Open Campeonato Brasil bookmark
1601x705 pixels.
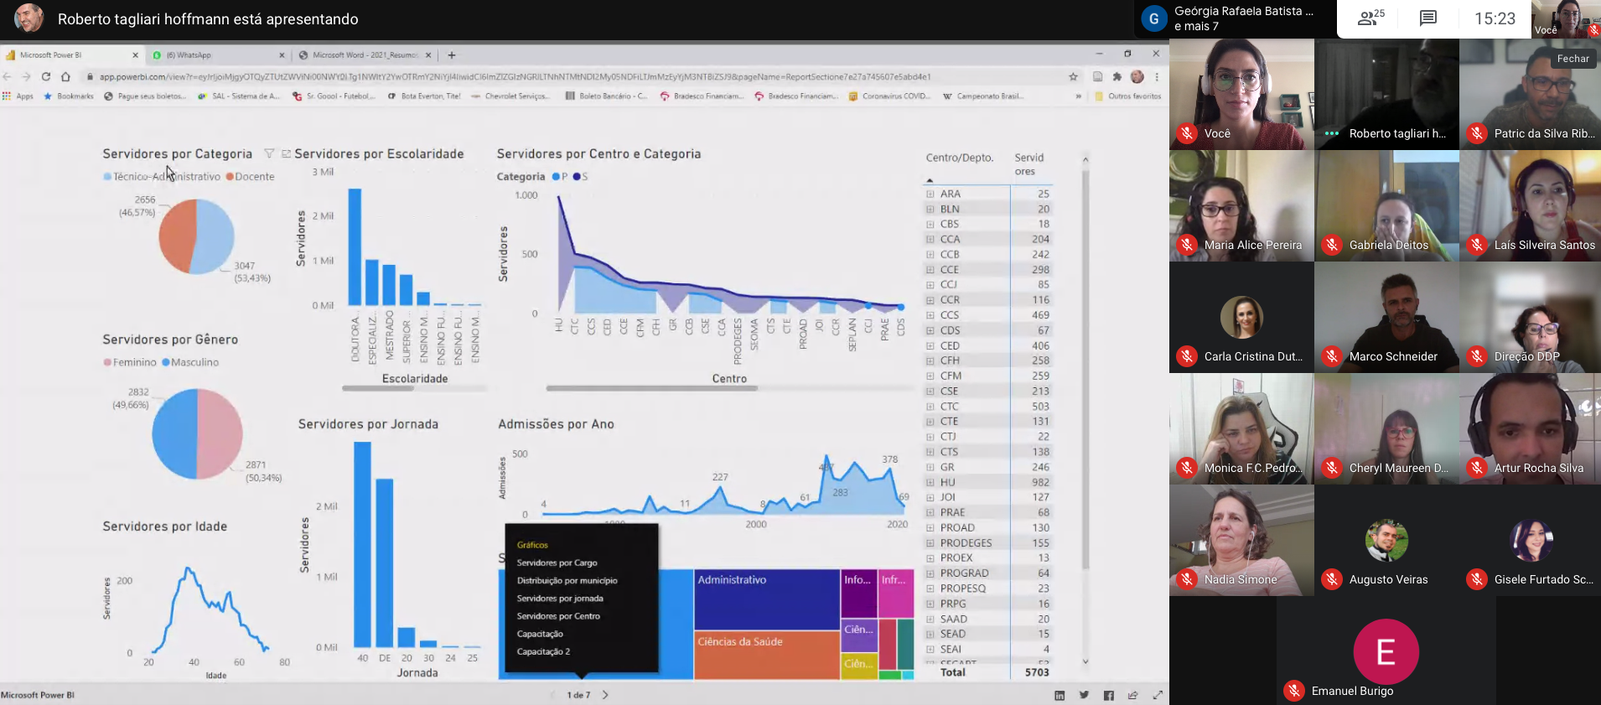point(982,96)
